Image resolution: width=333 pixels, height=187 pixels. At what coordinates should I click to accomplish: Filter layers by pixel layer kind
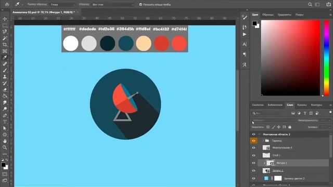(x=293, y=113)
